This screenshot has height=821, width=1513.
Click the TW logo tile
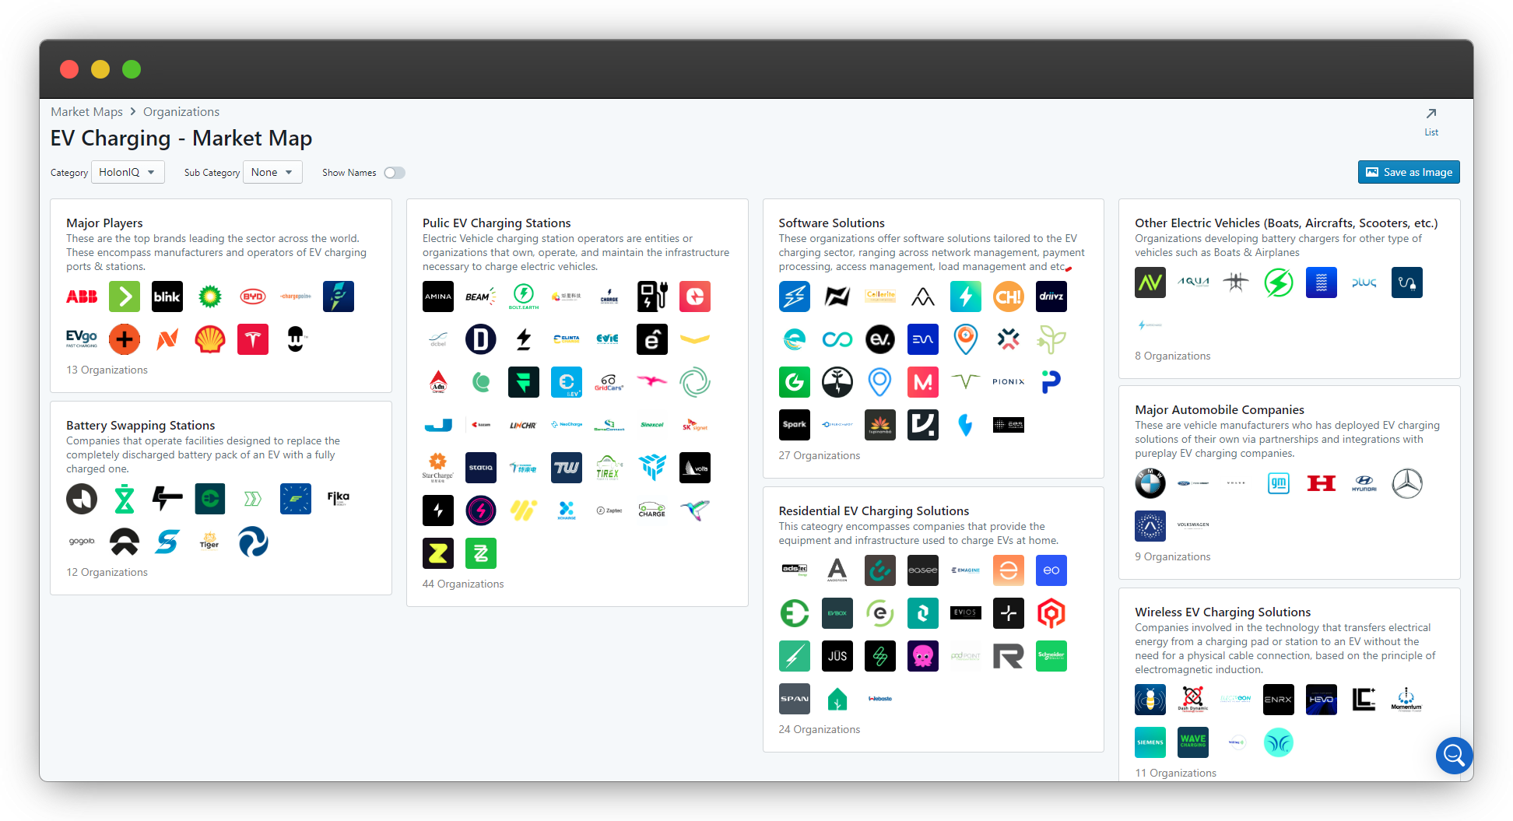click(x=567, y=468)
